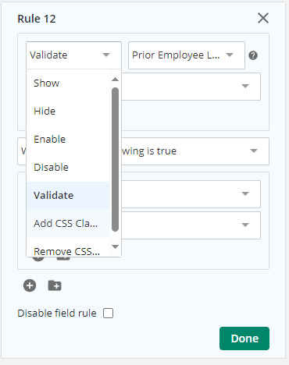Click the Done button
The height and width of the screenshot is (365, 289).
[244, 338]
